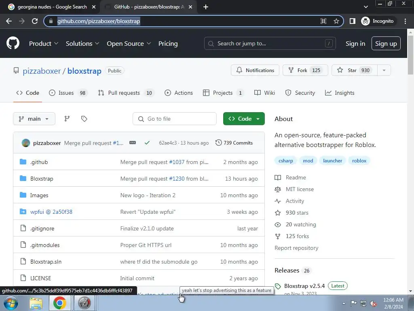This screenshot has width=414, height=311.
Task: Open the Chrome three-dot menu
Action: click(x=405, y=21)
